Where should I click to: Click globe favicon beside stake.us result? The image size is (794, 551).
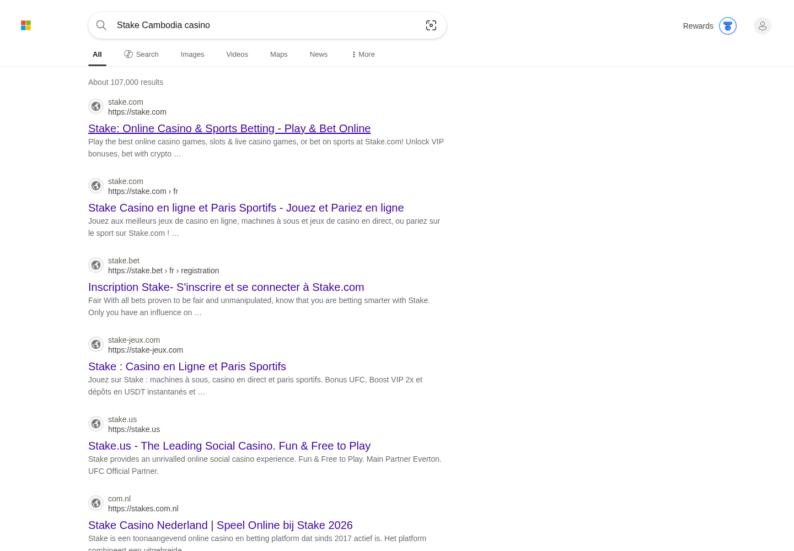(96, 424)
